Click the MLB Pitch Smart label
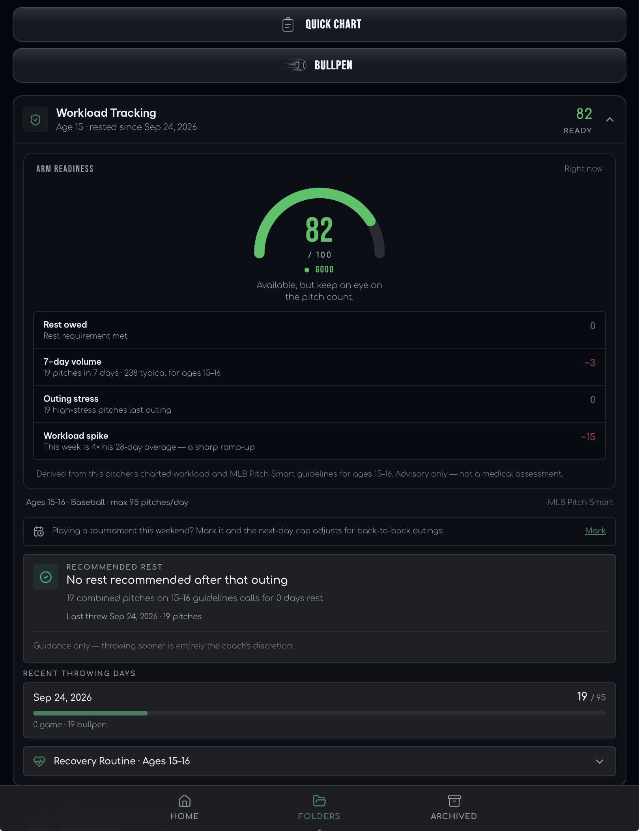The height and width of the screenshot is (831, 639). point(580,502)
